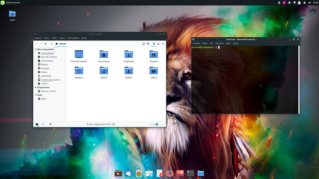
Task: Toggle location entry icon in file manager toolbar
Action: [x=143, y=44]
